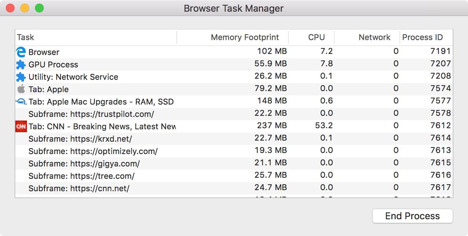This screenshot has width=468, height=236.
Task: Click the yellow minimize window button
Action: point(24,8)
